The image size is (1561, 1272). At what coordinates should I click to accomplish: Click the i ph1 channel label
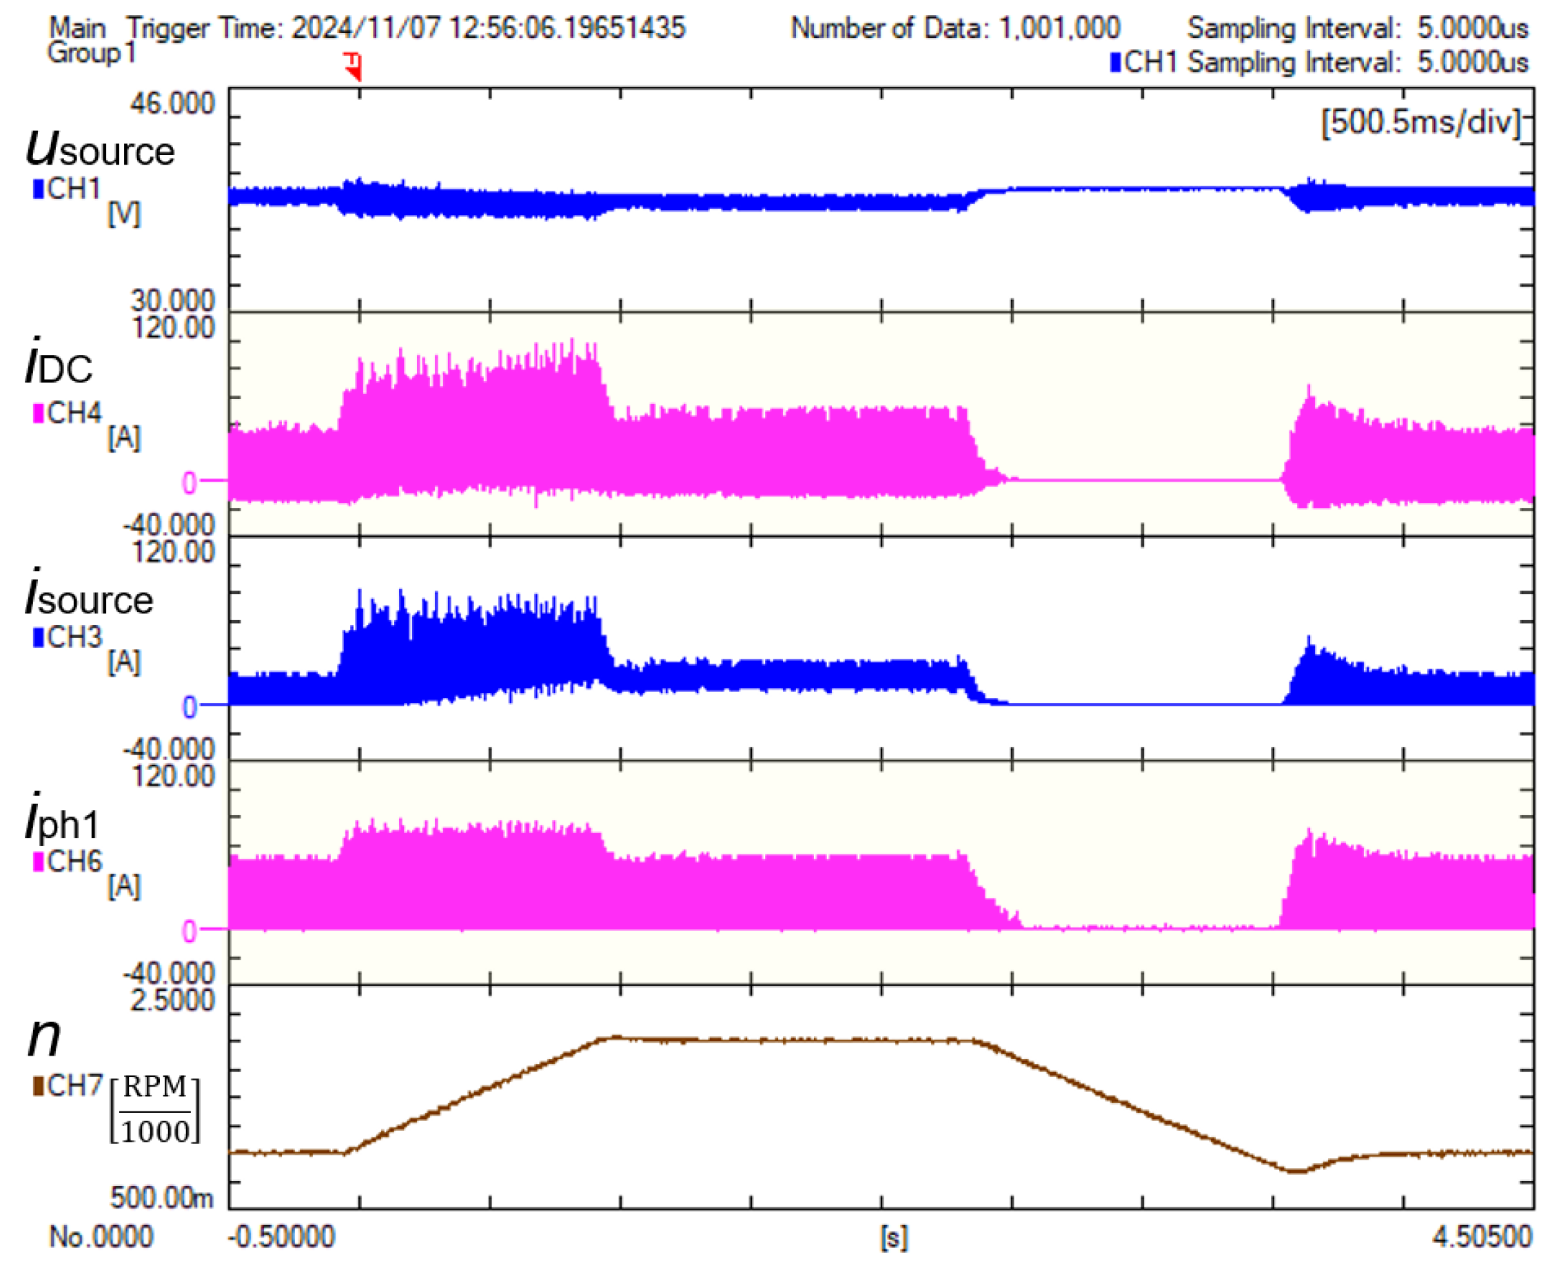(62, 821)
